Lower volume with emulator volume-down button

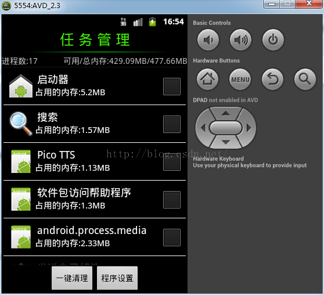click(x=208, y=39)
